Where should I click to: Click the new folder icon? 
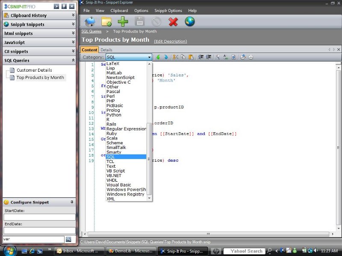coord(106,21)
